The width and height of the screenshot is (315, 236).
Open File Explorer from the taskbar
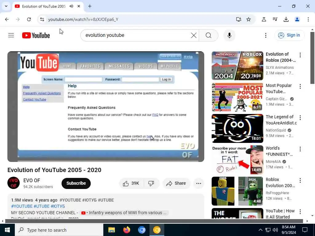(x=111, y=230)
